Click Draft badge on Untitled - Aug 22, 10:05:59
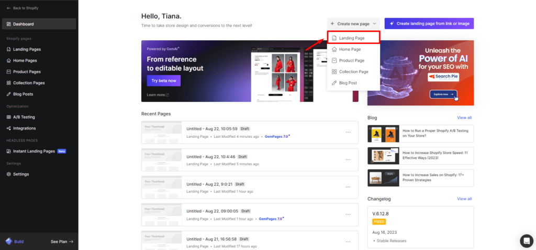 [245, 129]
